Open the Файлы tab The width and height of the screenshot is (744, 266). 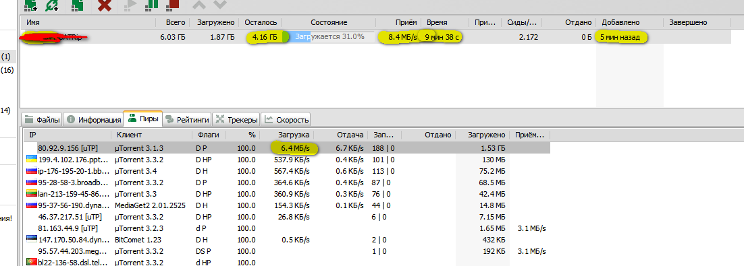tap(43, 119)
